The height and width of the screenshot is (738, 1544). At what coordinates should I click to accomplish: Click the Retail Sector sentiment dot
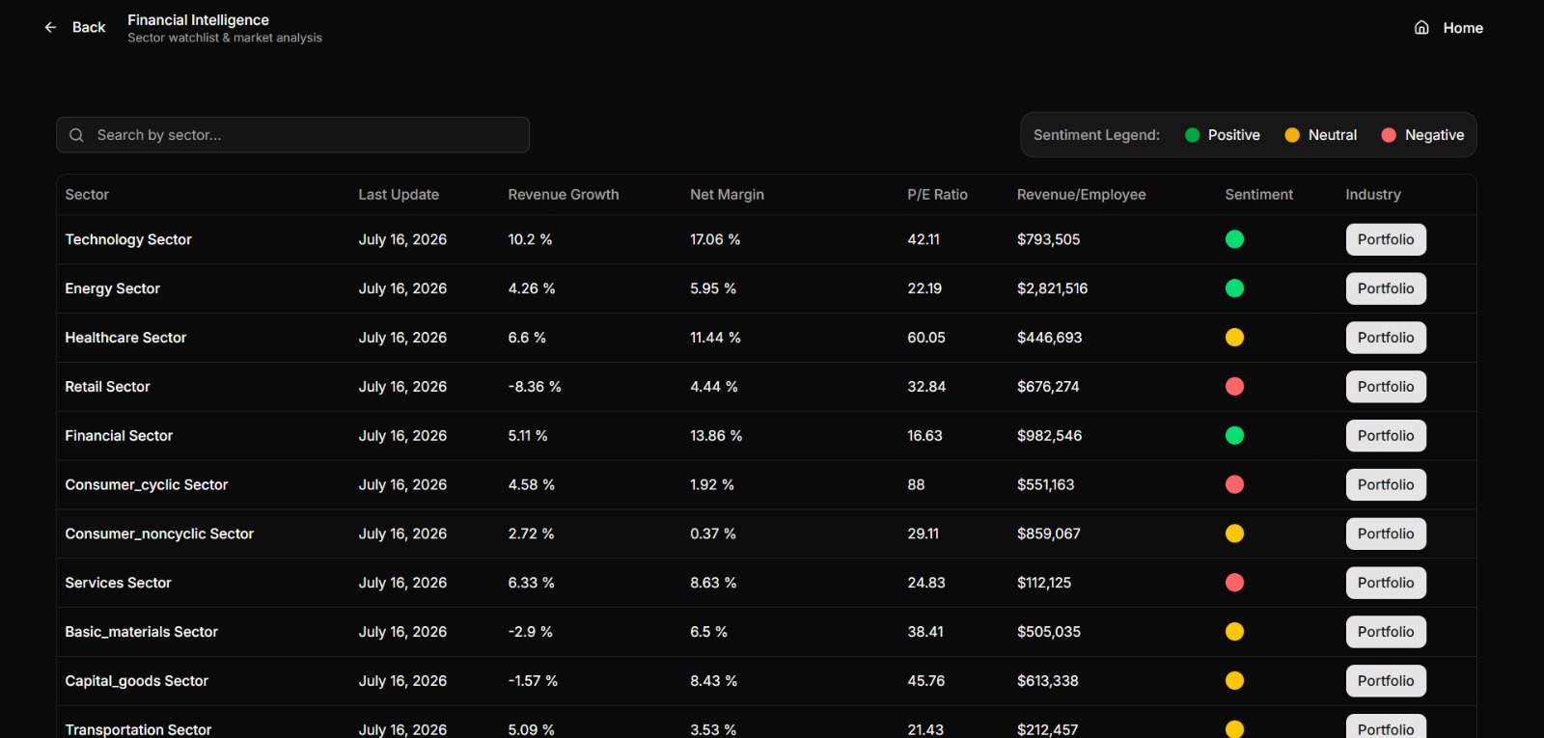1234,387
